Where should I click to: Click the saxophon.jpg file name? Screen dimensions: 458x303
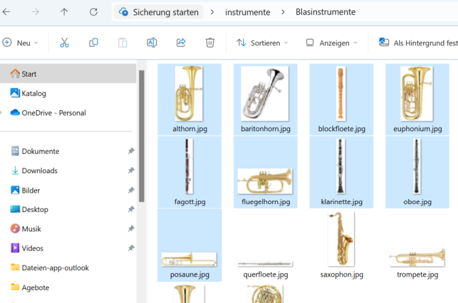[x=342, y=275]
